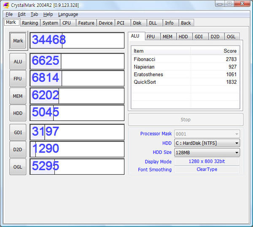Viewport: 253px width, 227px height.
Task: Open the Tab menu
Action: click(x=35, y=14)
